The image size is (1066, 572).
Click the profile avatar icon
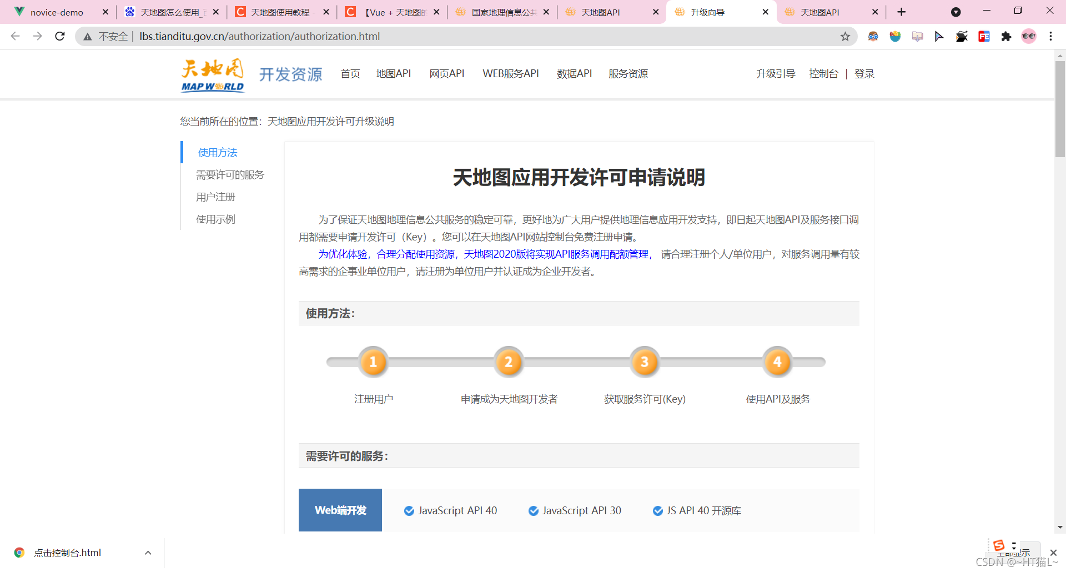pyautogui.click(x=1029, y=37)
